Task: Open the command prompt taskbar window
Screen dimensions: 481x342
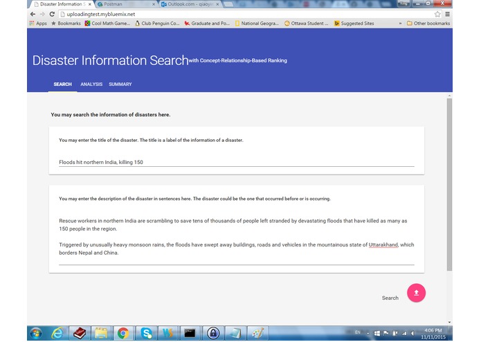Action: (190, 333)
